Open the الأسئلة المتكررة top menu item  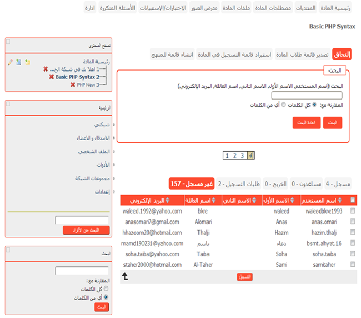[x=117, y=8]
